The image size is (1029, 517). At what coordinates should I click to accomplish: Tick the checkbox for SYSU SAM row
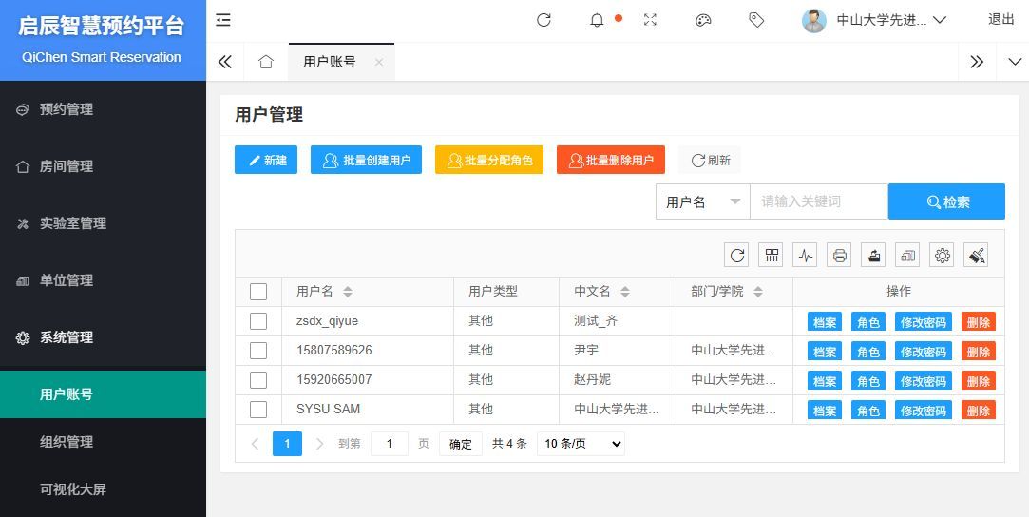[258, 410]
